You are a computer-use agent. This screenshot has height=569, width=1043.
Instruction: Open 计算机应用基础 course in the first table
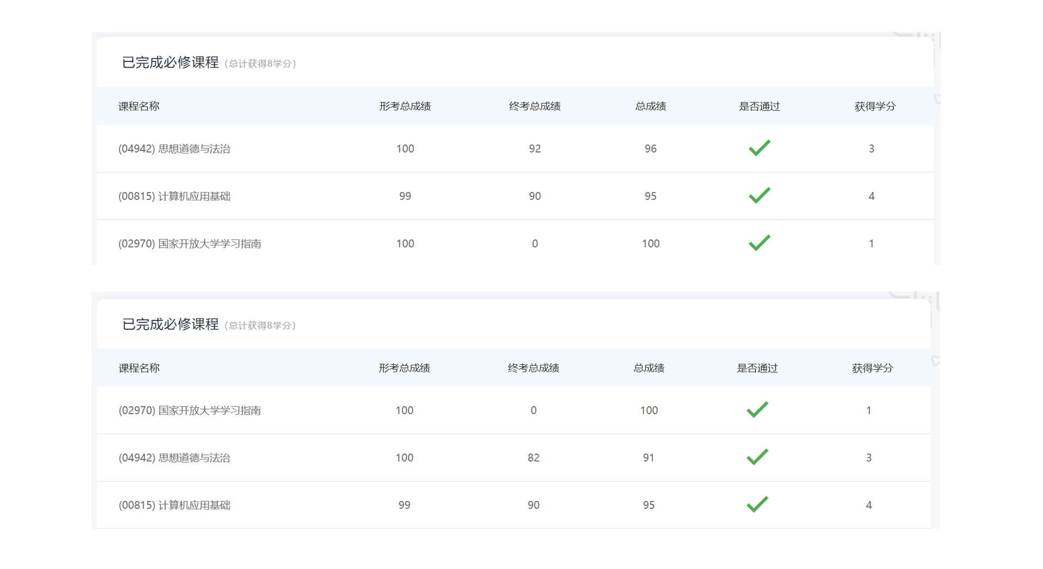coord(174,196)
